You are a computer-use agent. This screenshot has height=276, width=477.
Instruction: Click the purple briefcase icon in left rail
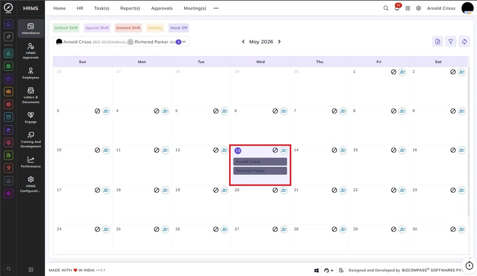(x=9, y=79)
